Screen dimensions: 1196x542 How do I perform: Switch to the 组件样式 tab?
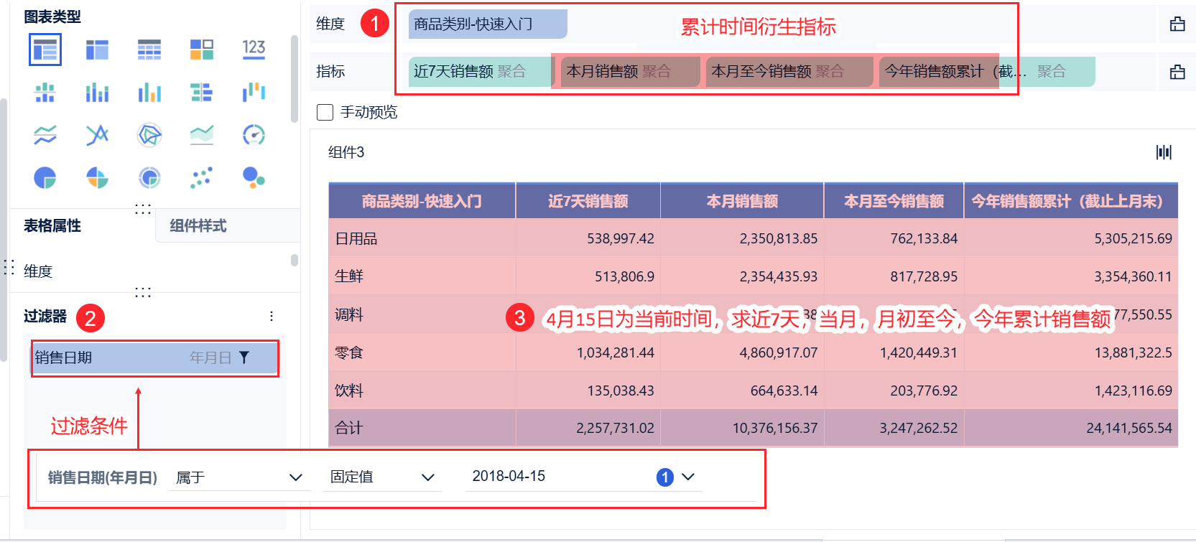point(198,226)
